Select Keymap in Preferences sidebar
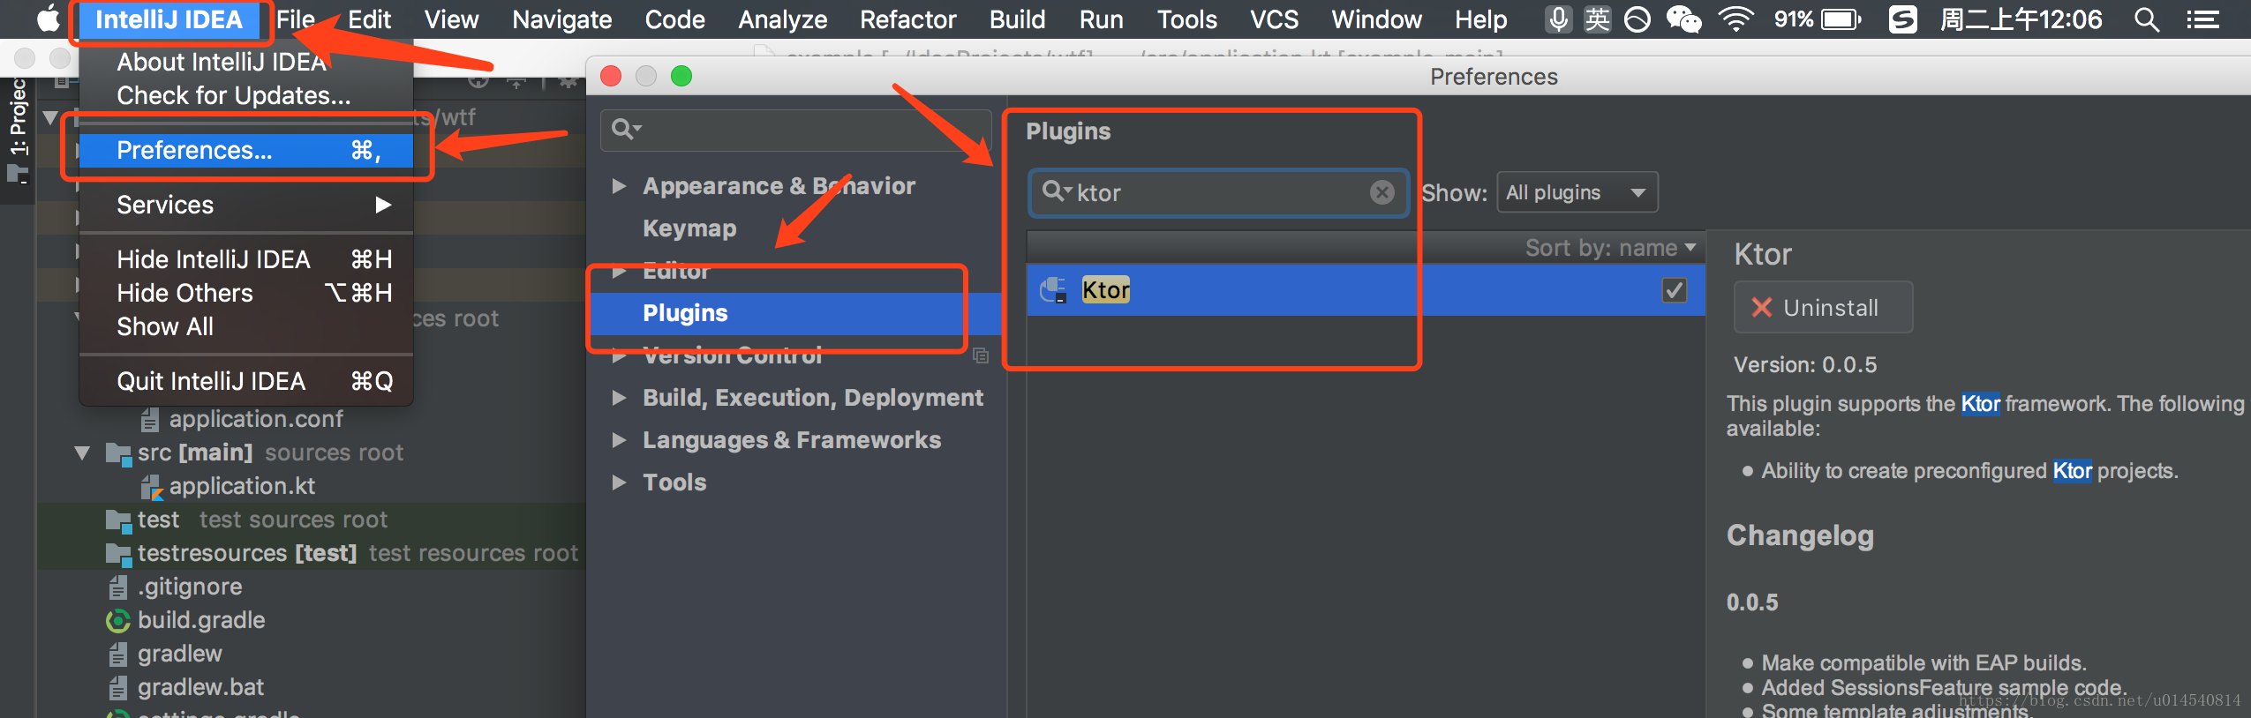2251x718 pixels. pos(689,228)
